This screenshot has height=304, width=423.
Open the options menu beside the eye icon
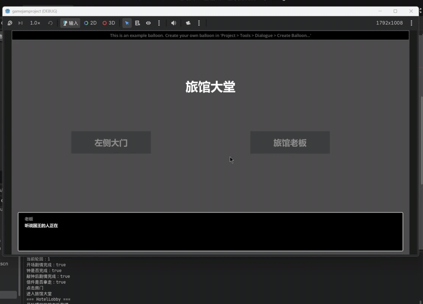pos(159,23)
